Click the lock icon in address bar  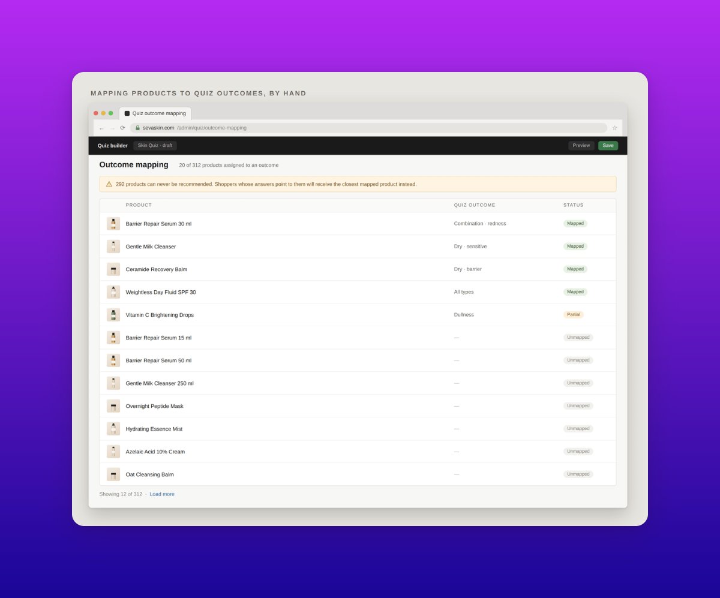pos(137,128)
